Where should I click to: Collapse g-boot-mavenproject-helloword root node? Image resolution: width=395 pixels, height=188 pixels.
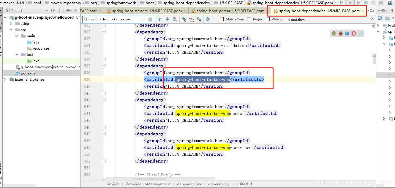coord(5,17)
